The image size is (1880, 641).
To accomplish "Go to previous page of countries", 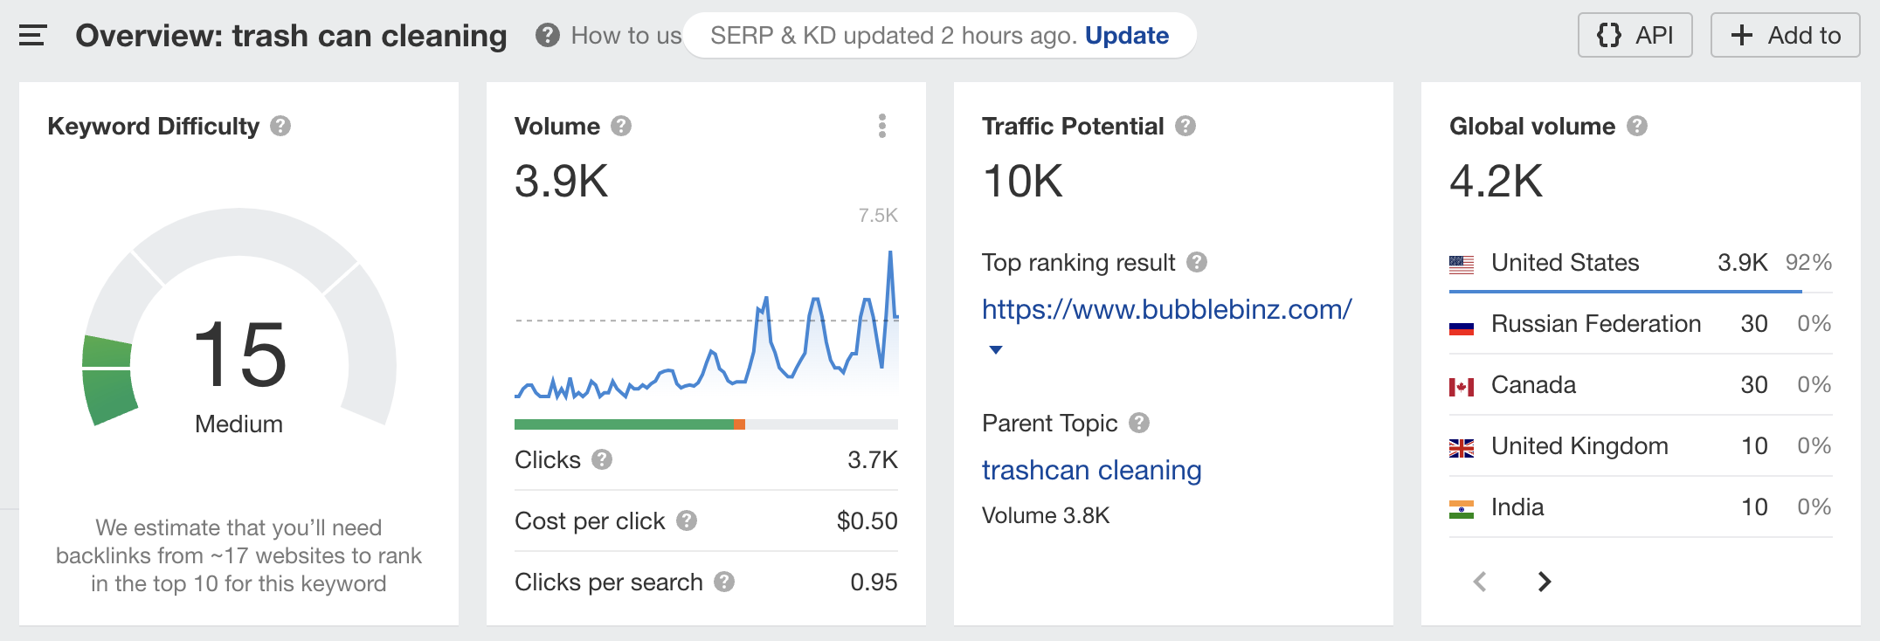I will (1480, 582).
